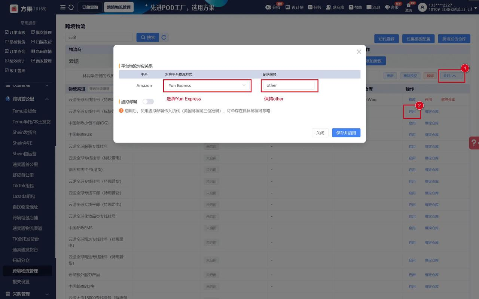Click the 搜索 search button
479x299 pixels.
147,37
